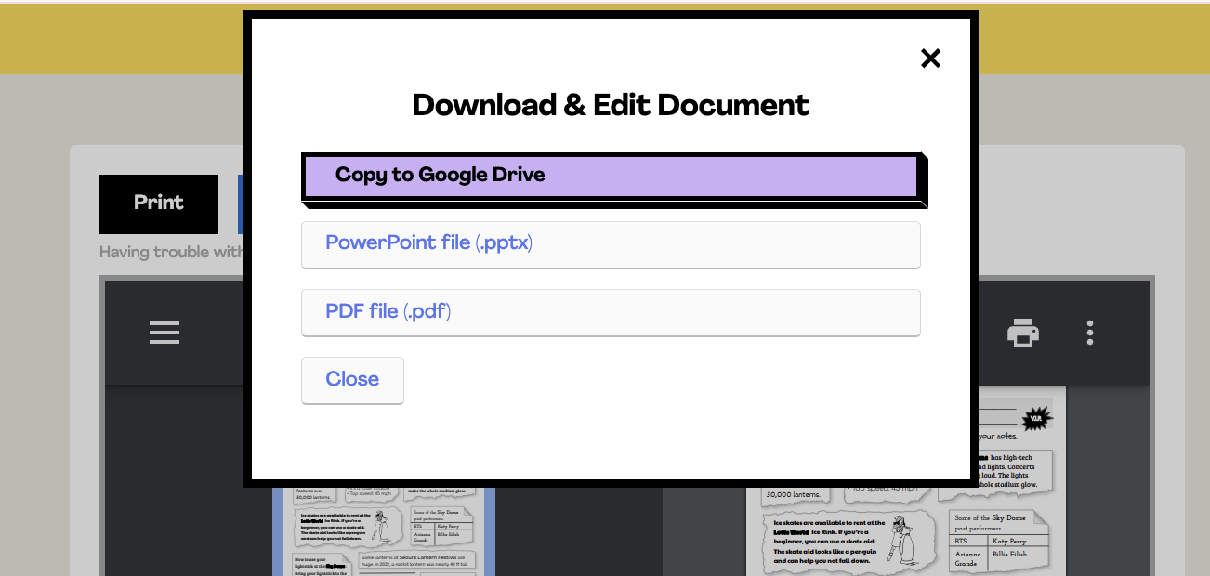1210x576 pixels.
Task: Click the black Print button
Action: click(x=159, y=203)
